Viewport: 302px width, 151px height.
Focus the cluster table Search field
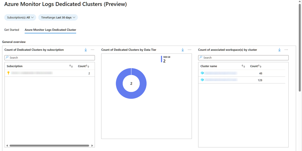(243, 58)
